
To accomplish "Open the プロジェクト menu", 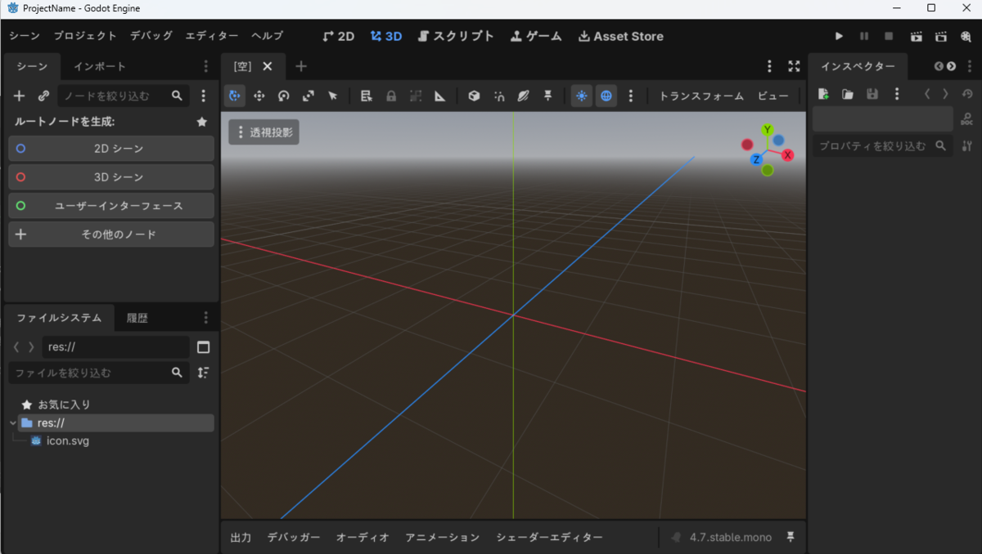I will coord(85,36).
